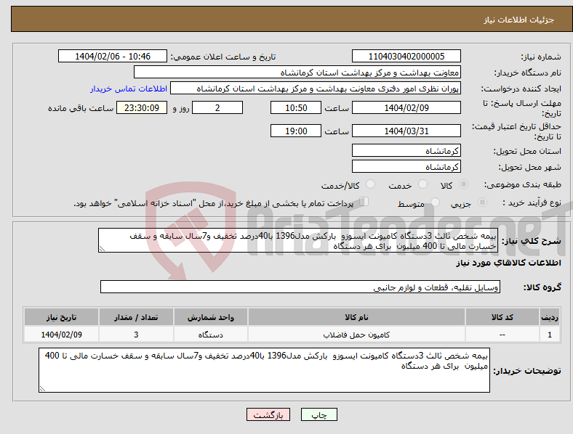Click the شماره نیاز label
Image resolution: width=573 pixels, height=434 pixels.
[541, 57]
